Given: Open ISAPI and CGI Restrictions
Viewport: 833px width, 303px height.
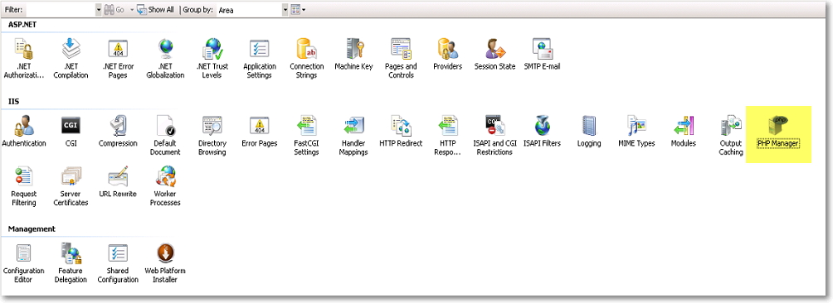Looking at the screenshot, I should 494,136.
